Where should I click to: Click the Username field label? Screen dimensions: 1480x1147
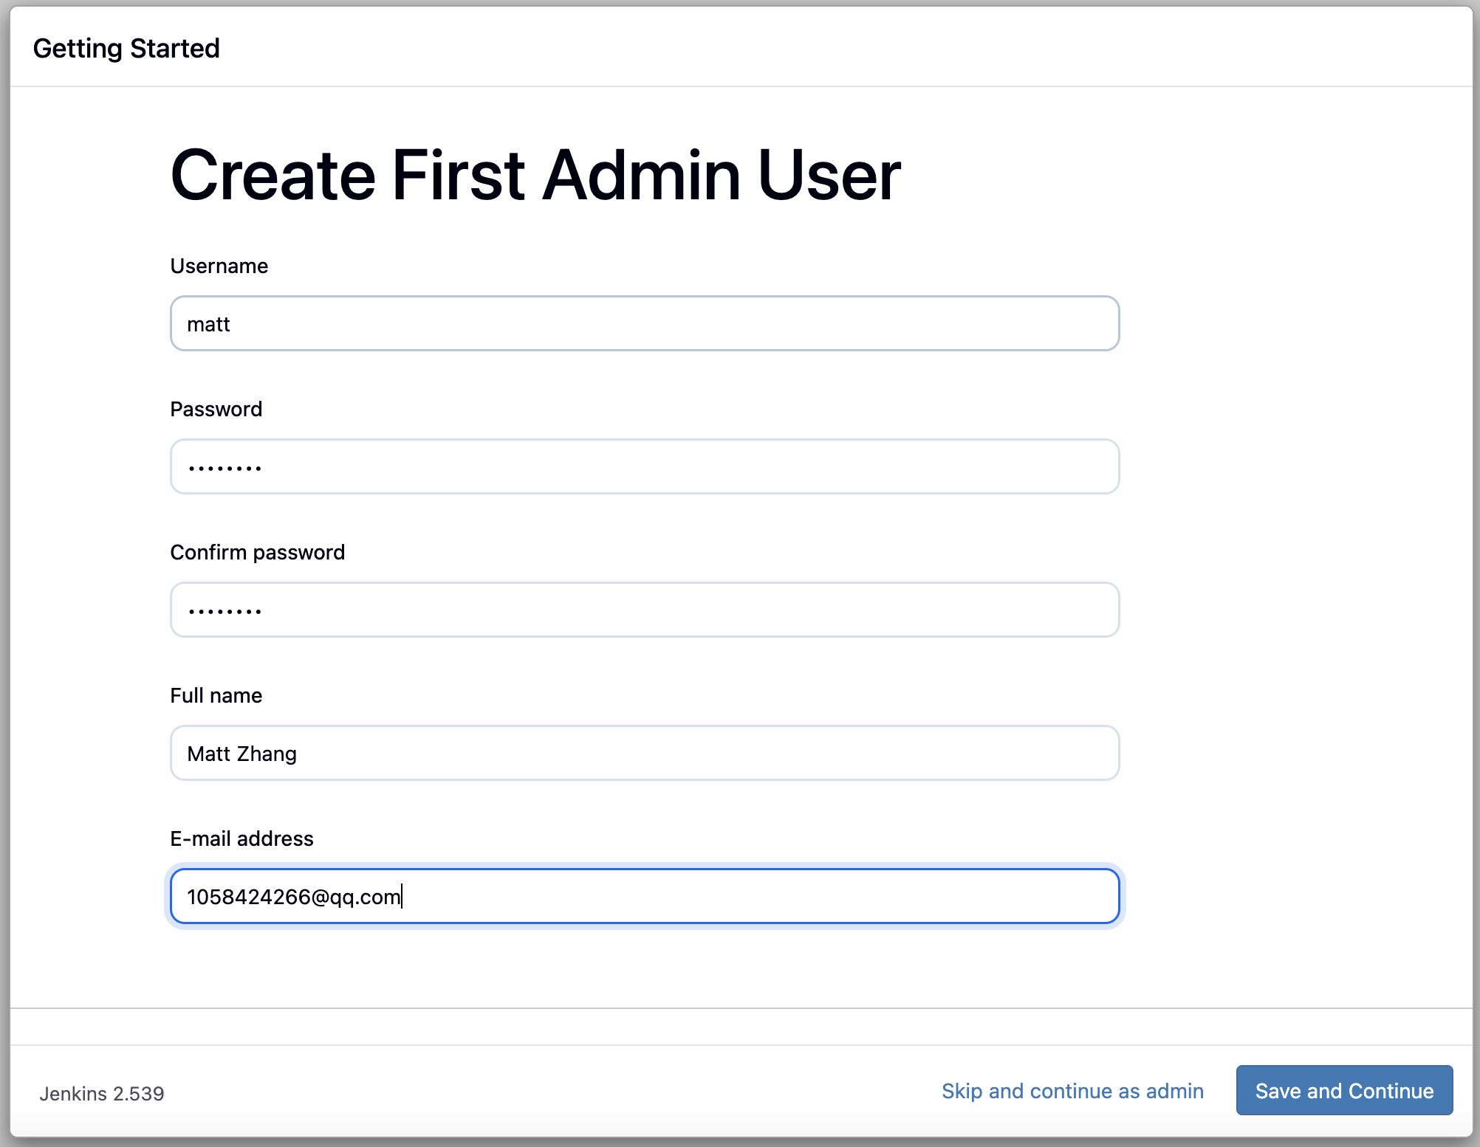[x=219, y=266]
